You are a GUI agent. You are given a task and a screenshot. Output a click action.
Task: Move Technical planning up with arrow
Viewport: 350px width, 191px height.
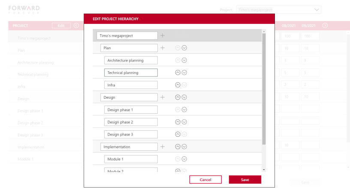click(178, 73)
